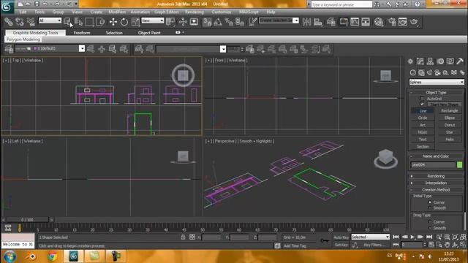Toggle the Angle Snap button
468x263 pixels.
(218, 22)
